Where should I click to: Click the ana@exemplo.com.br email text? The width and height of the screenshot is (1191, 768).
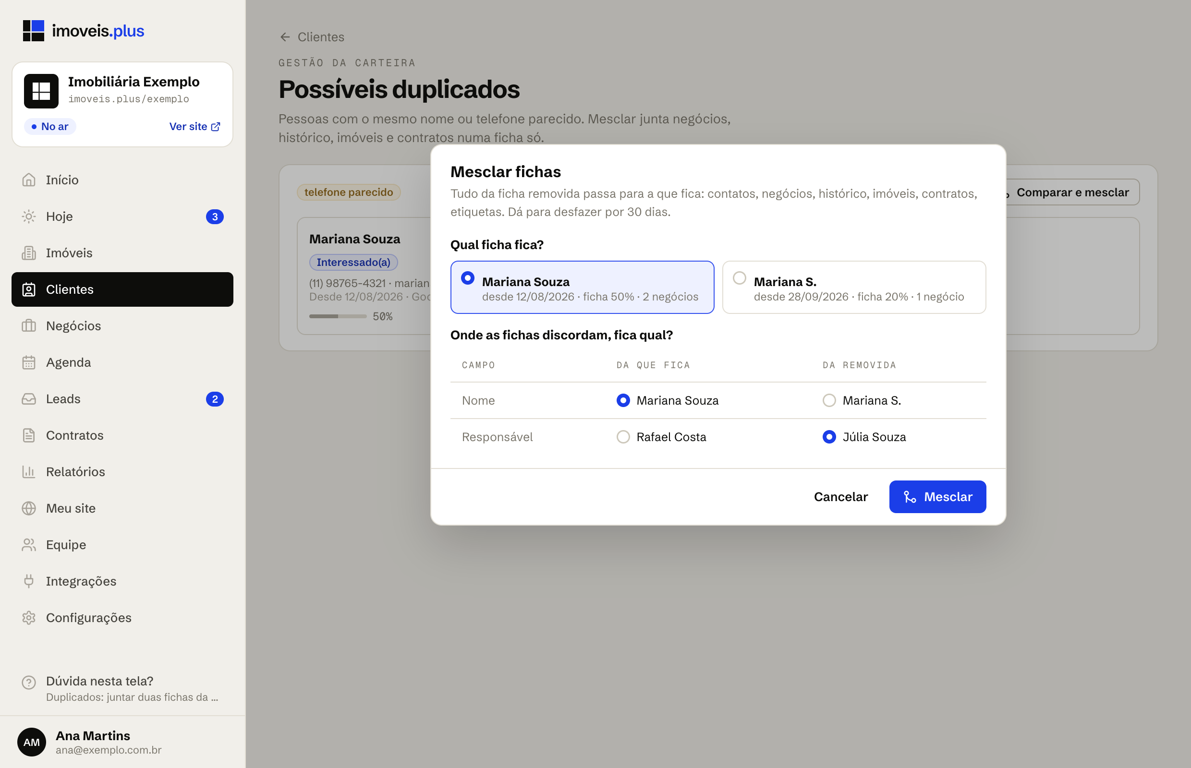tap(108, 750)
